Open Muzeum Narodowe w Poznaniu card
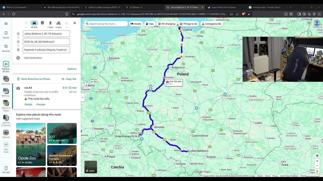The height and width of the screenshot is (181, 323). [62, 155]
